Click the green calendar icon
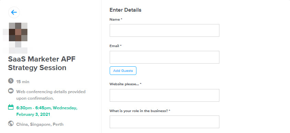Screen dimensions: 290x133 click(x=11, y=107)
